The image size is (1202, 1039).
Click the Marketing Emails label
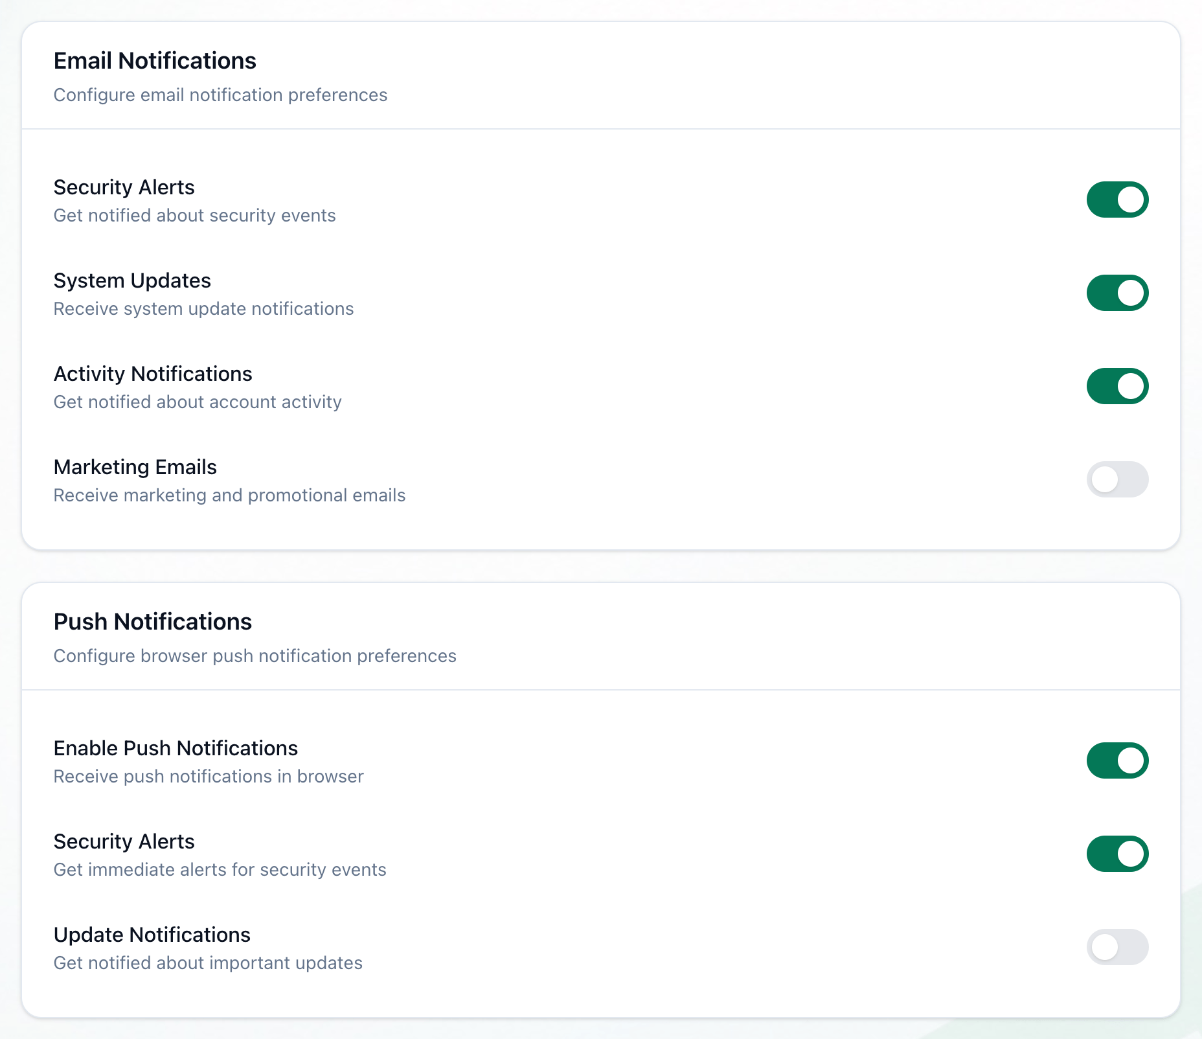click(x=135, y=468)
